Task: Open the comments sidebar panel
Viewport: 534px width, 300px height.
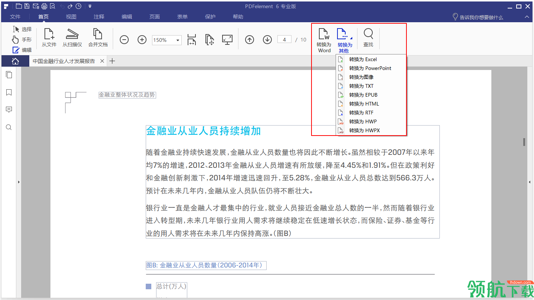Action: point(9,110)
